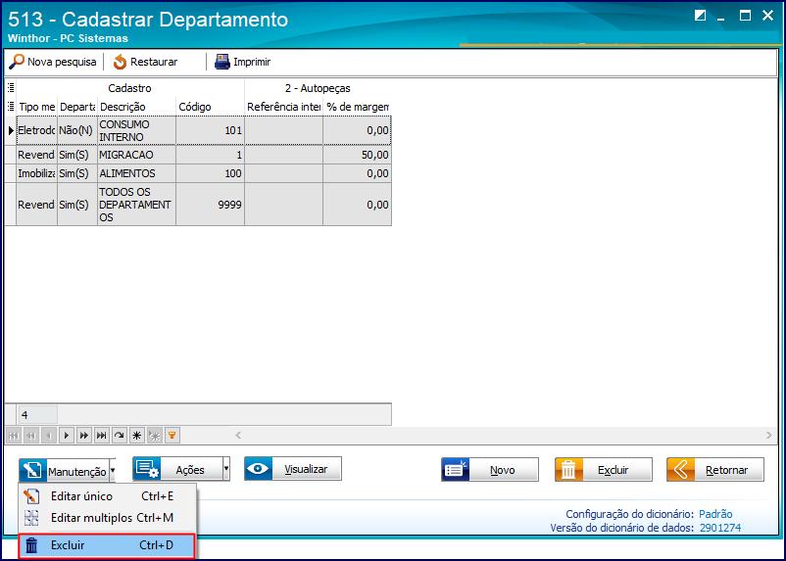Jump to next page in navigator

(83, 436)
